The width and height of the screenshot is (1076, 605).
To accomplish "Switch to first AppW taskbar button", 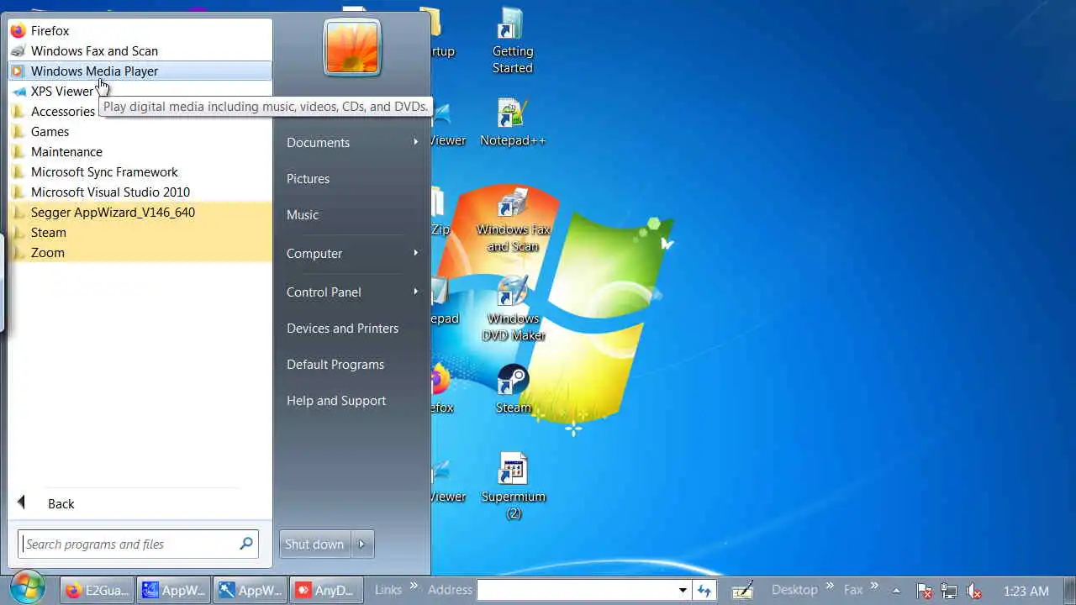I will (x=174, y=590).
